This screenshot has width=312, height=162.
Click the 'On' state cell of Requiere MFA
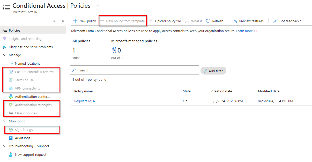point(185,101)
